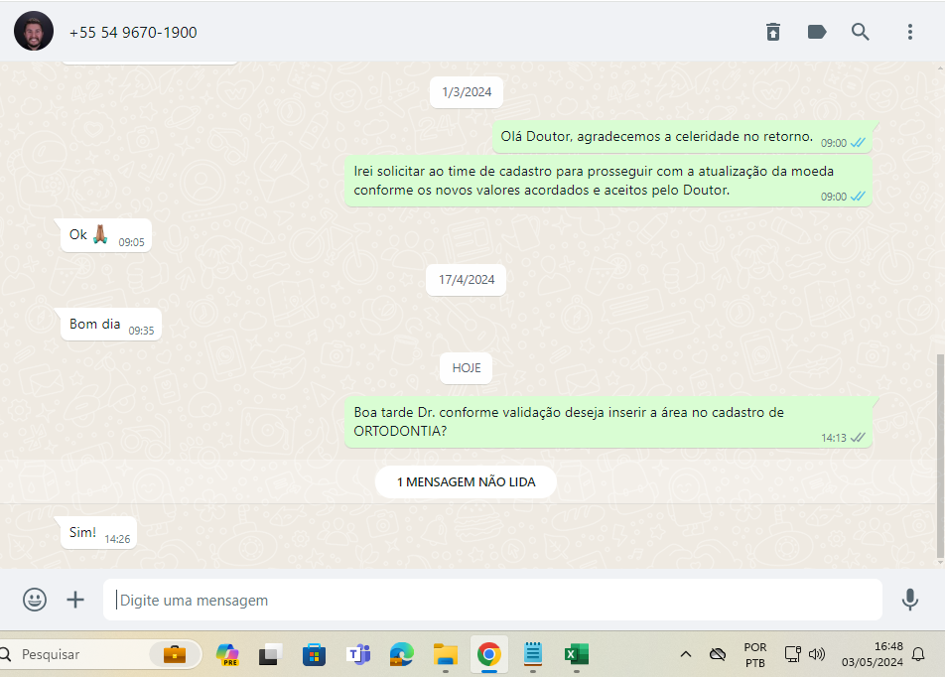Open contact info for +55 54 9670-1900
Viewport: 945px width, 677px height.
pos(133,33)
